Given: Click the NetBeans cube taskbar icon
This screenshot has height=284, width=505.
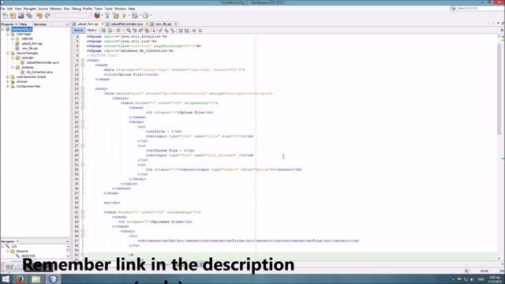Looking at the screenshot, I should [x=53, y=278].
